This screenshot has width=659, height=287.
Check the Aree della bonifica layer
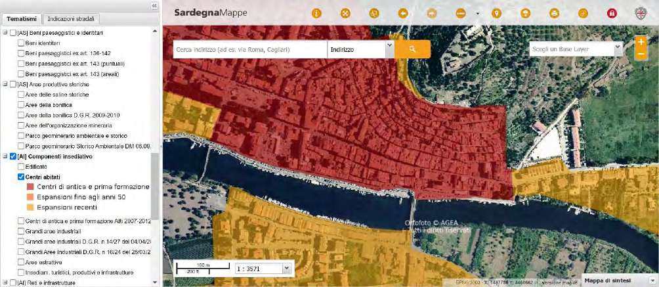(21, 105)
